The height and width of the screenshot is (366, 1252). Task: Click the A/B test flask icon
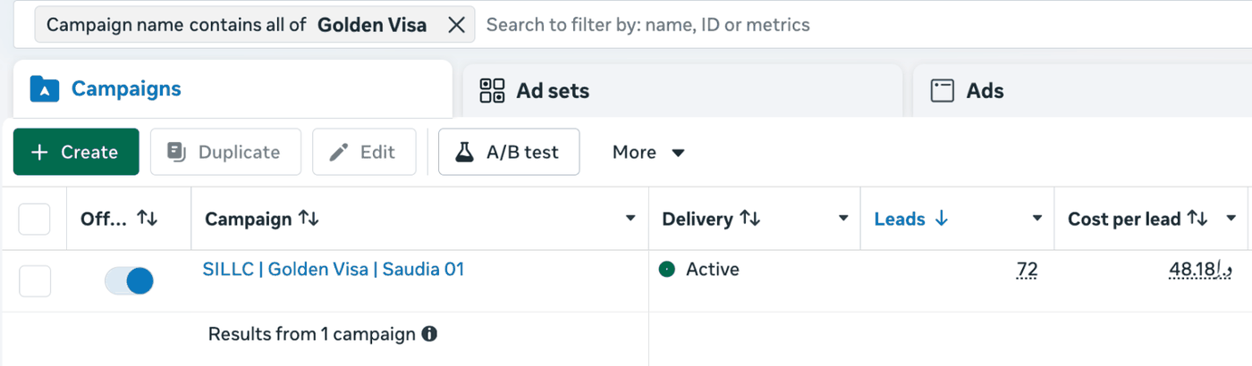(x=463, y=152)
